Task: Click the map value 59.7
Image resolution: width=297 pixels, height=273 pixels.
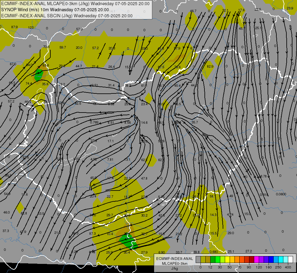Action: pyautogui.click(x=63, y=47)
